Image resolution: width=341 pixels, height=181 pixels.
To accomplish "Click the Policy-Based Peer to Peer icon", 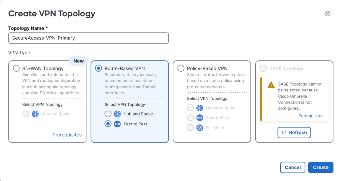I will pos(200,117).
